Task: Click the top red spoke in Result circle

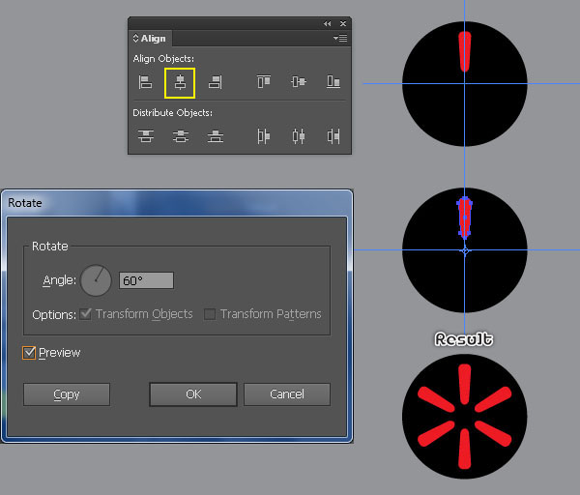Action: [x=465, y=384]
